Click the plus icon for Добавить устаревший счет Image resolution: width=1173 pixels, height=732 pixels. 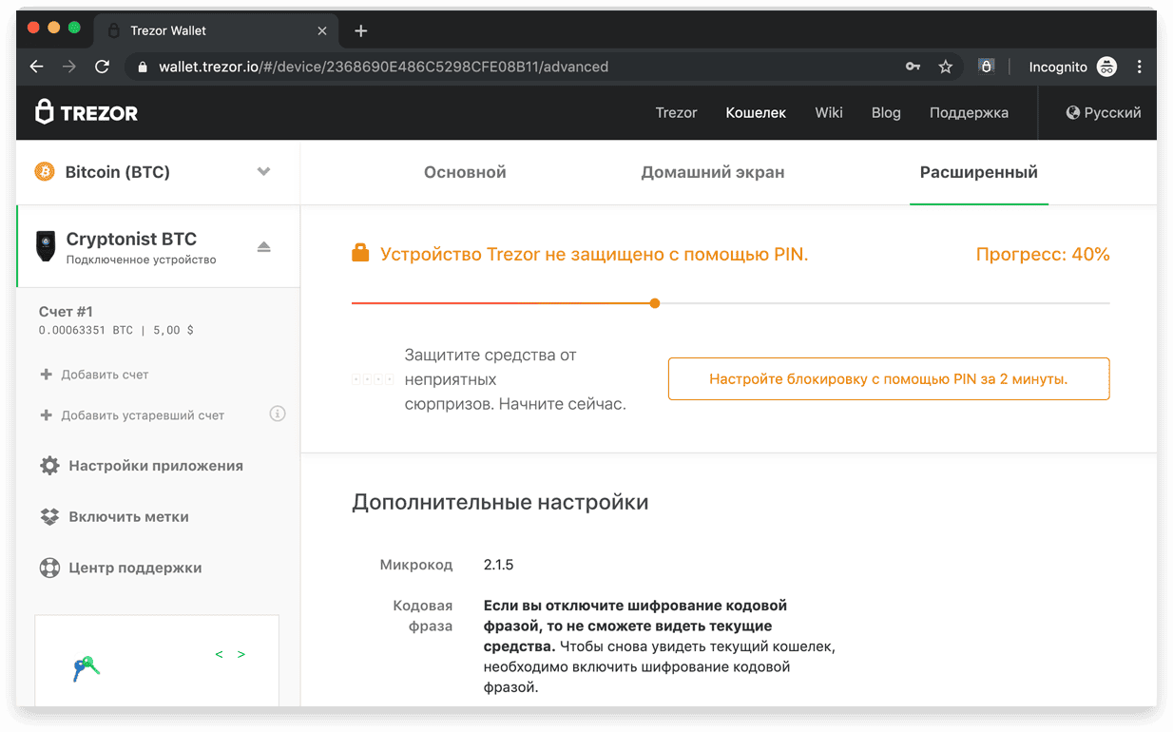[x=46, y=415]
